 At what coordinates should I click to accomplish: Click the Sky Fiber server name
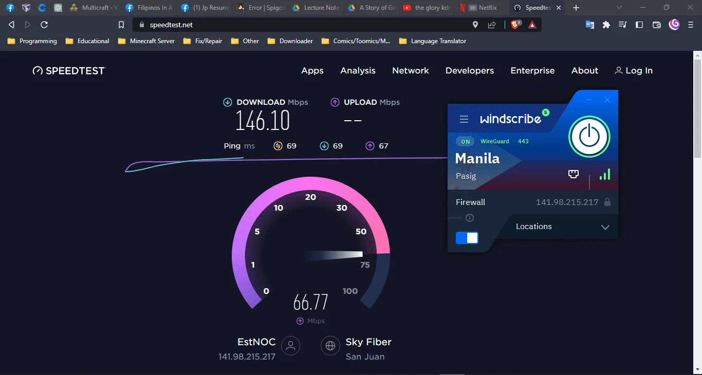(x=368, y=342)
